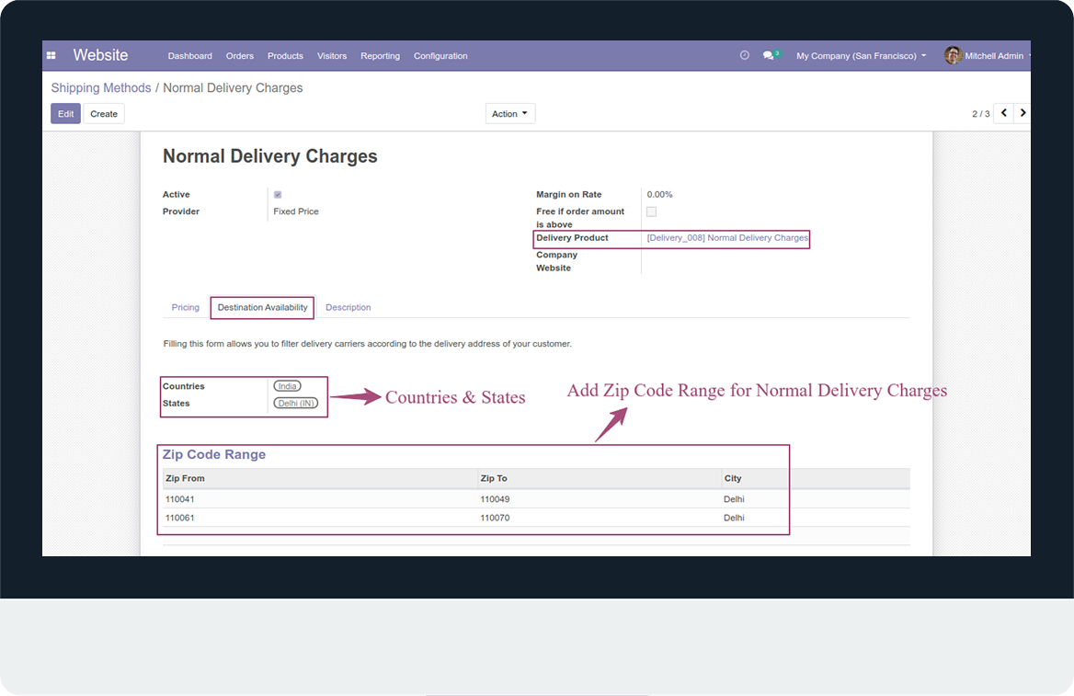Go back to Shipping Methods breadcrumb

click(x=101, y=87)
